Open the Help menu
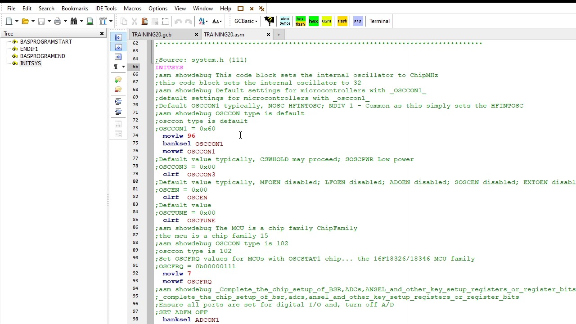The width and height of the screenshot is (576, 324). [x=225, y=9]
